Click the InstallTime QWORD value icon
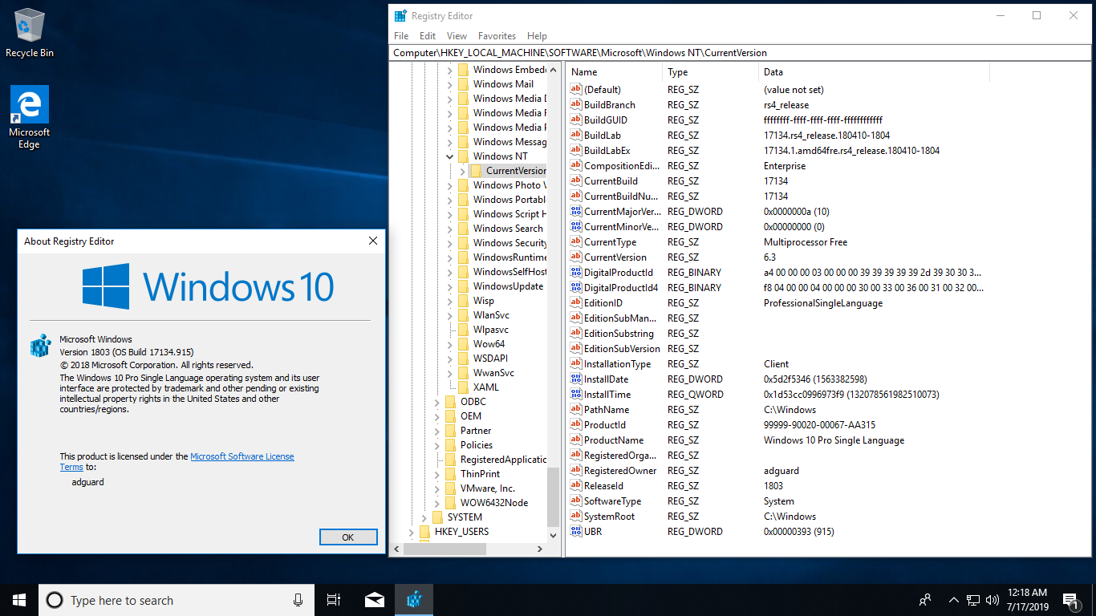The height and width of the screenshot is (616, 1096). [575, 395]
